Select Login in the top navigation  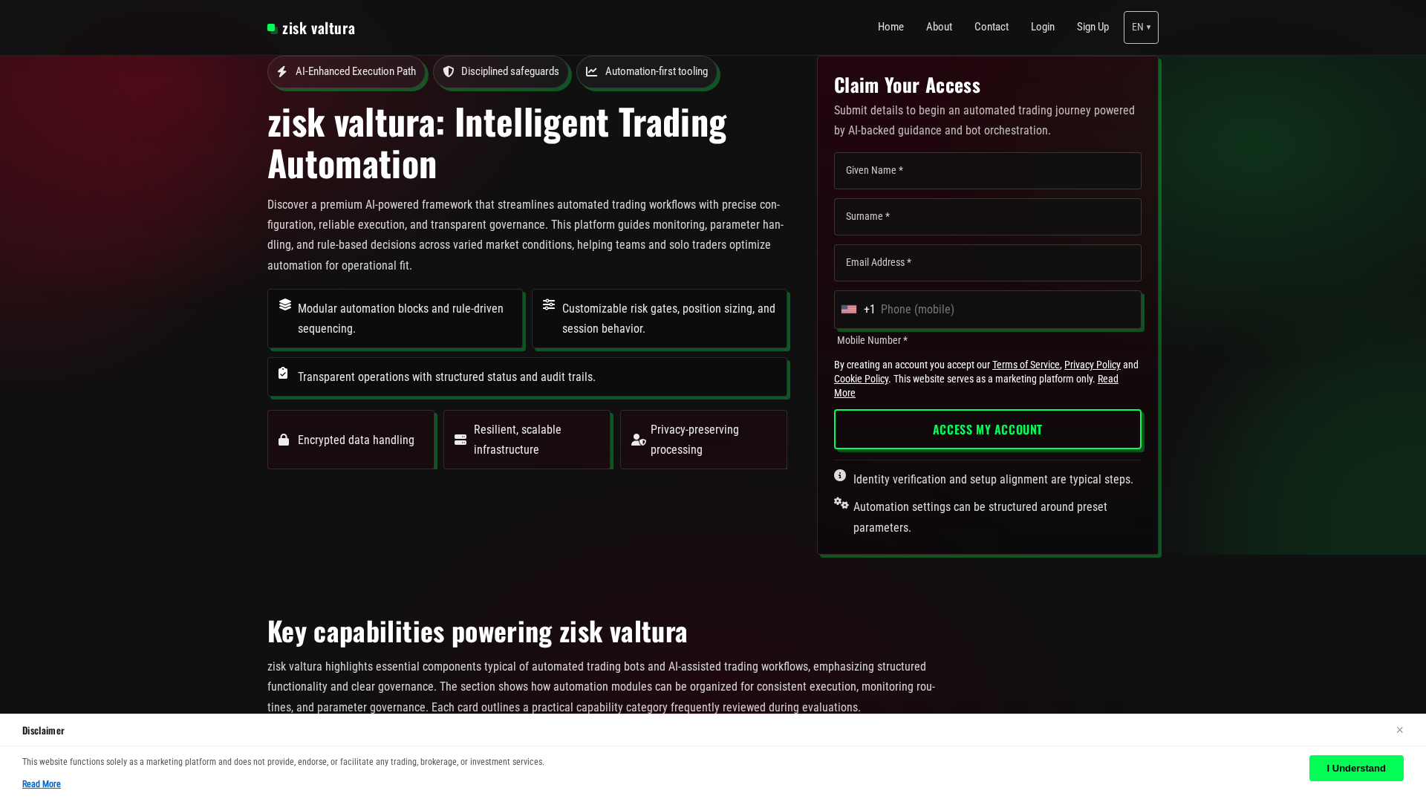tap(1043, 27)
